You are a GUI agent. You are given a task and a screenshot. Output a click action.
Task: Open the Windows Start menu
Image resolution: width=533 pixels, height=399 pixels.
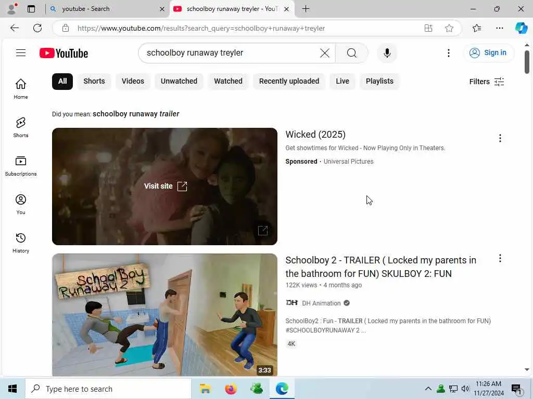(12, 389)
